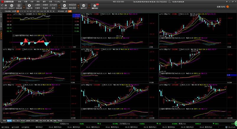Switch to the 60-minute period

[x=31, y=11]
